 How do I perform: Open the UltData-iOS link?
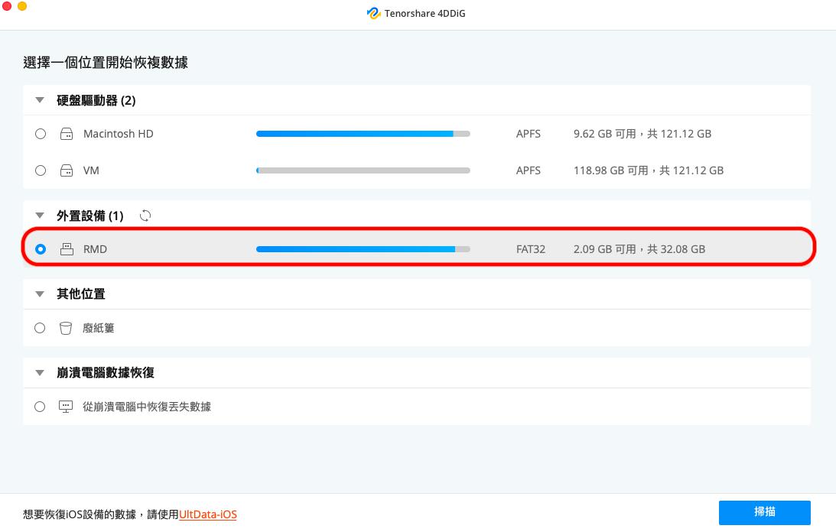(x=208, y=514)
